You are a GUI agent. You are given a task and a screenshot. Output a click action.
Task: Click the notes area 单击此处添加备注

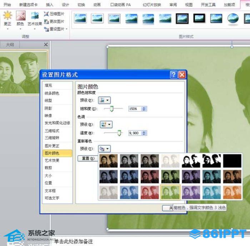click(74, 241)
